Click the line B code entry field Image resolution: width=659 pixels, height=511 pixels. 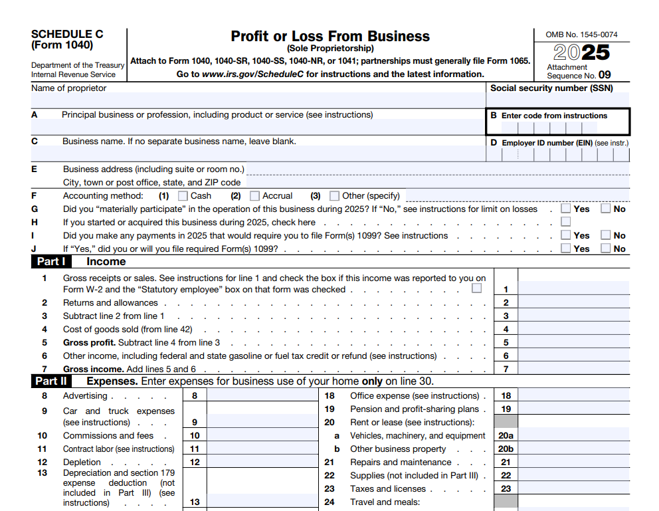click(x=549, y=128)
